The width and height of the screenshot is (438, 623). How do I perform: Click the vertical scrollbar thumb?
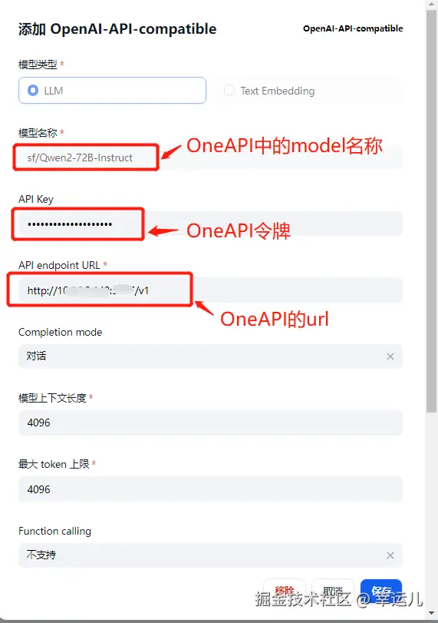[x=431, y=211]
